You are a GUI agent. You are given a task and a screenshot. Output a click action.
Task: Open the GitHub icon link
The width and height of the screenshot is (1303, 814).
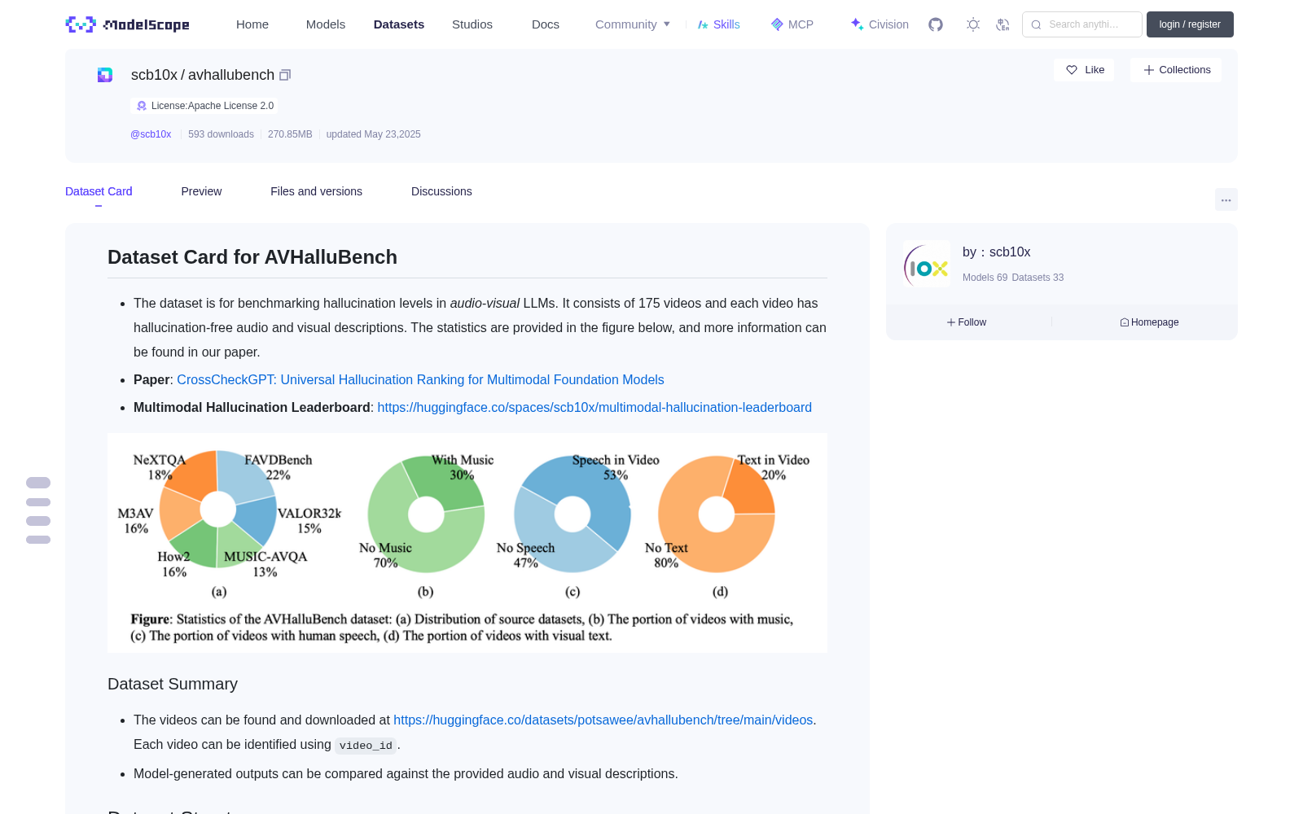(x=936, y=24)
